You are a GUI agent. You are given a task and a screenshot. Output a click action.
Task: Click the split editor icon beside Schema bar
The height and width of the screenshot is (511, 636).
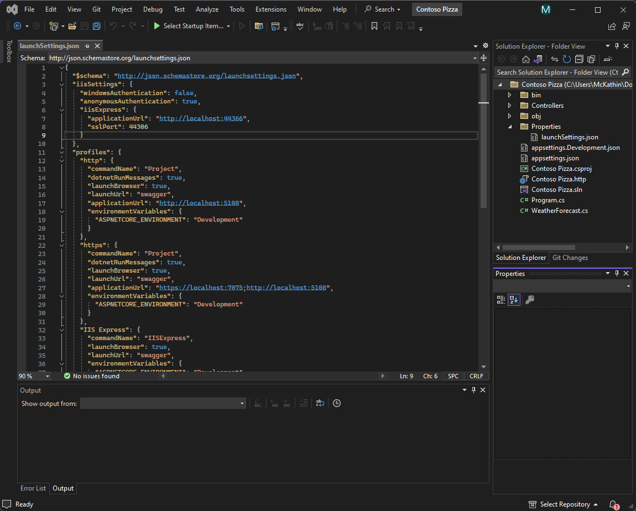[x=483, y=58]
